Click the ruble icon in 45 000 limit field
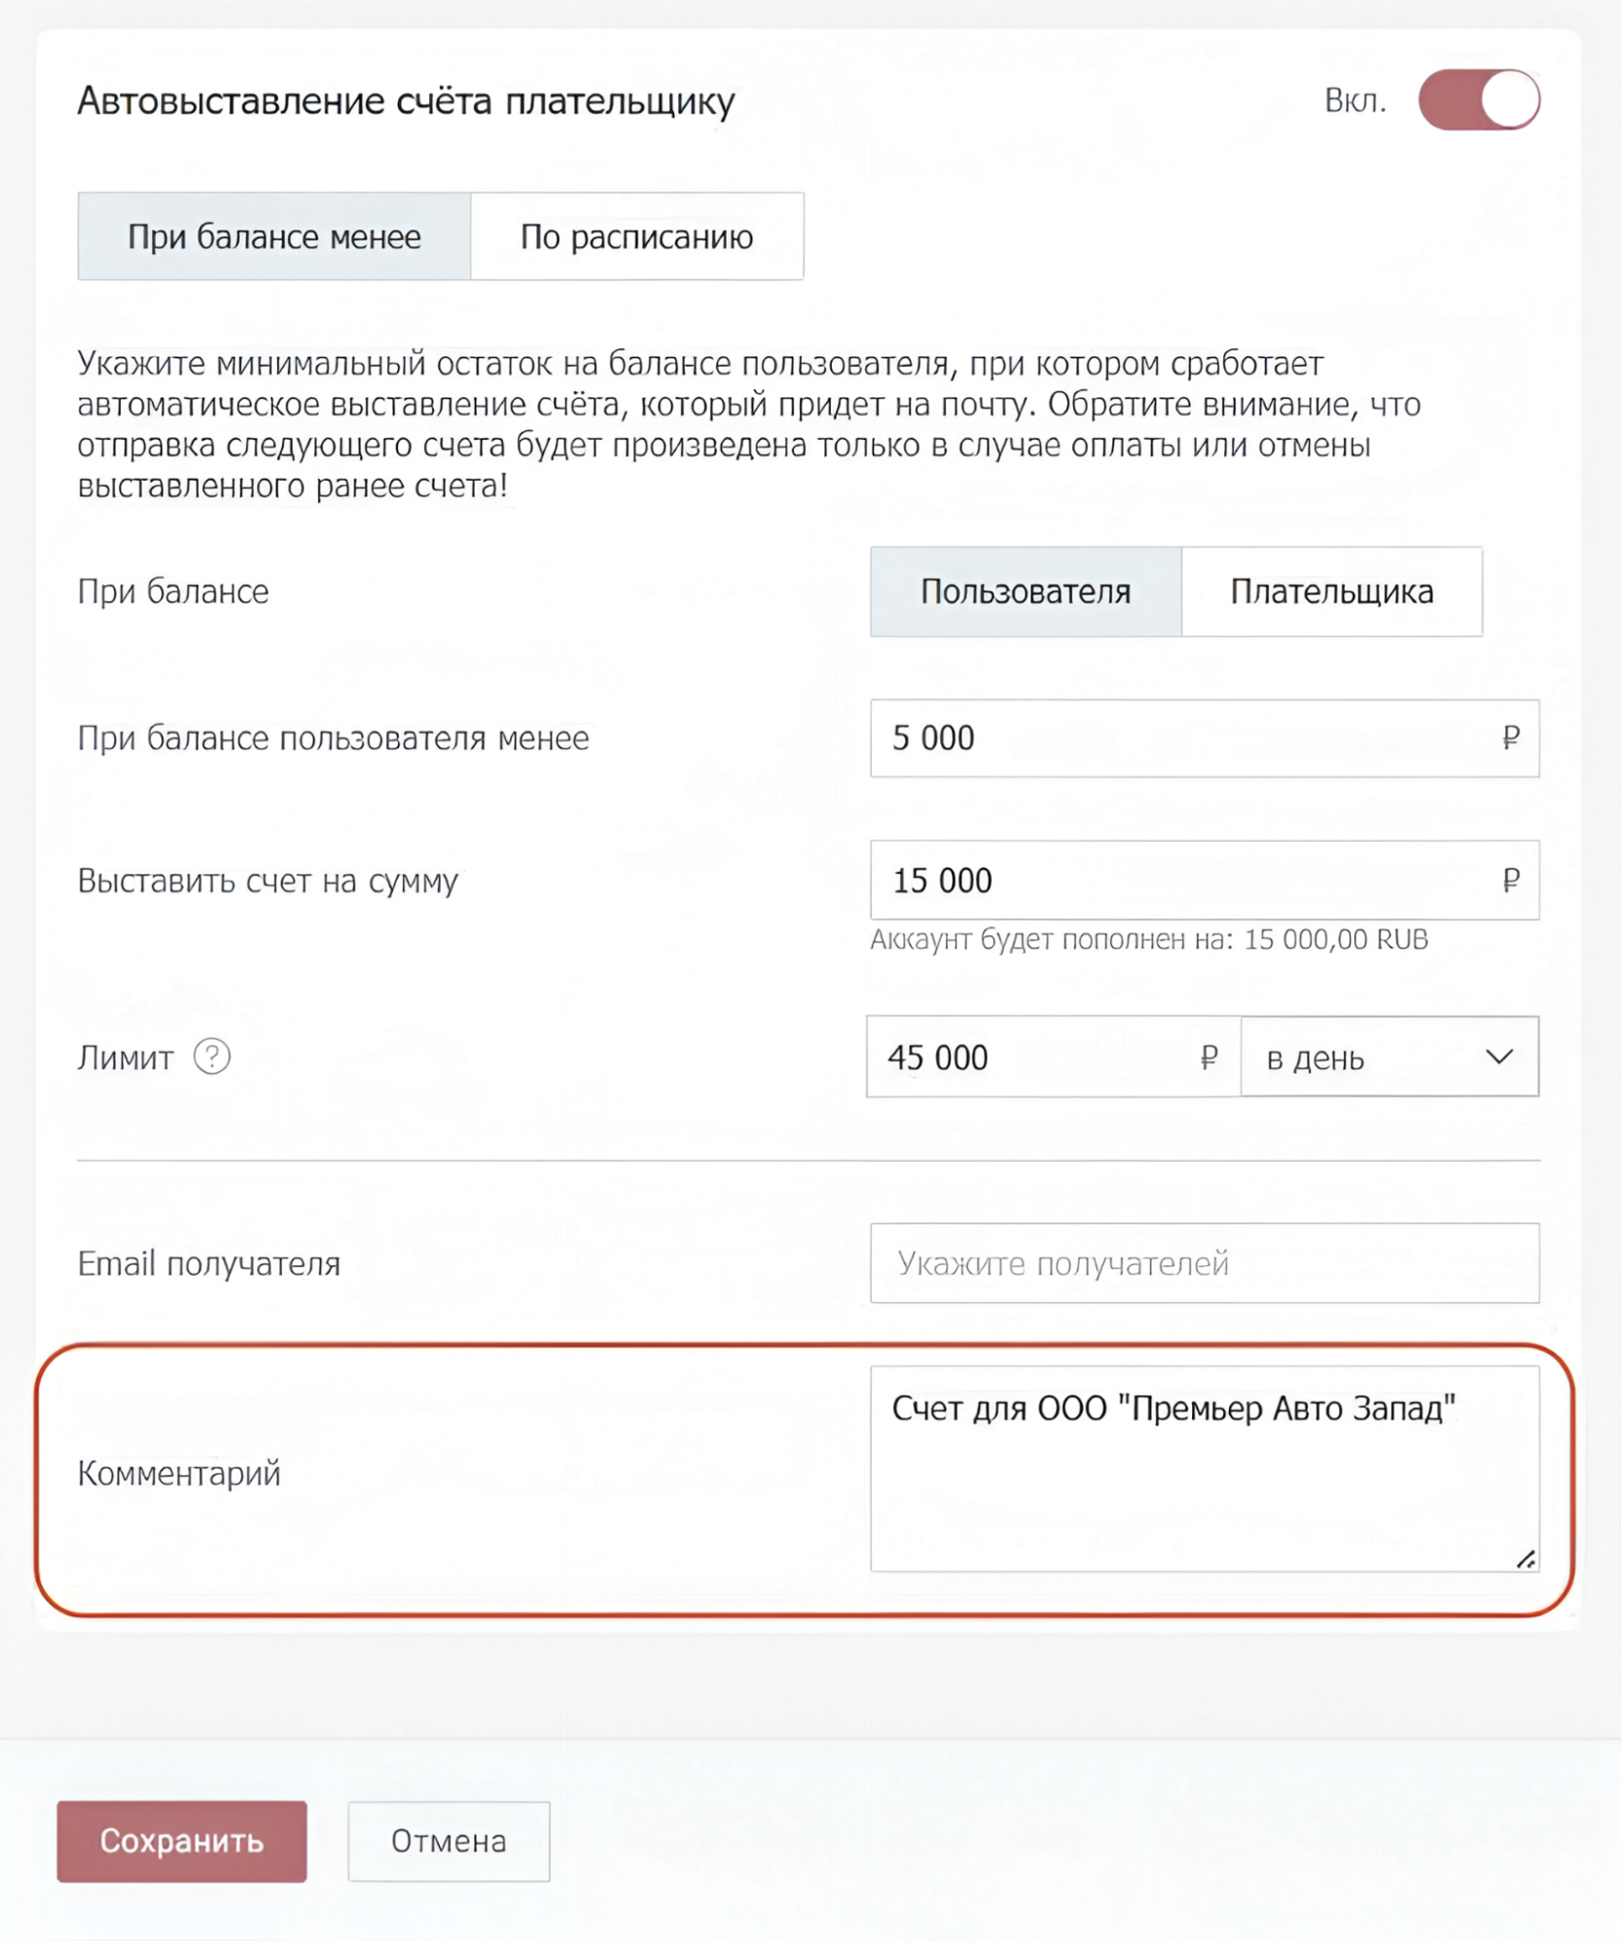The width and height of the screenshot is (1624, 1945). [x=1209, y=1057]
